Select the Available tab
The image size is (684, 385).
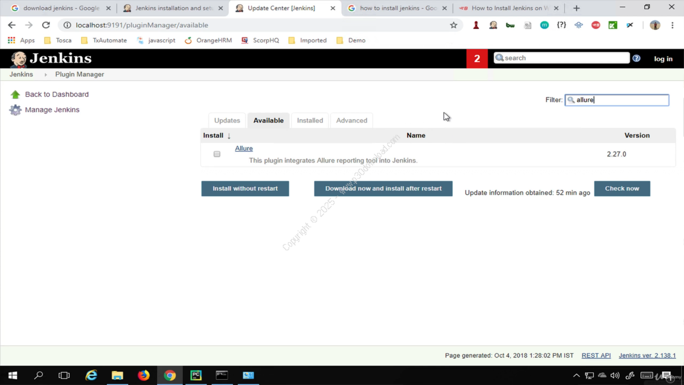(268, 120)
